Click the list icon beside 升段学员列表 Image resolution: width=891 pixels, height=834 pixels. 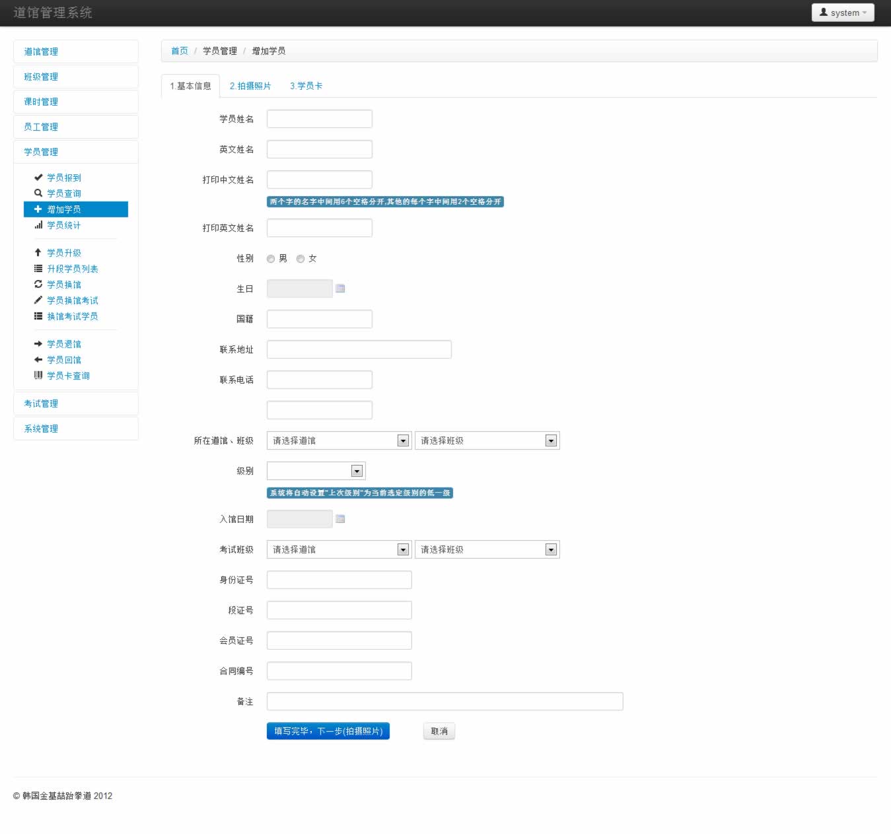click(38, 269)
